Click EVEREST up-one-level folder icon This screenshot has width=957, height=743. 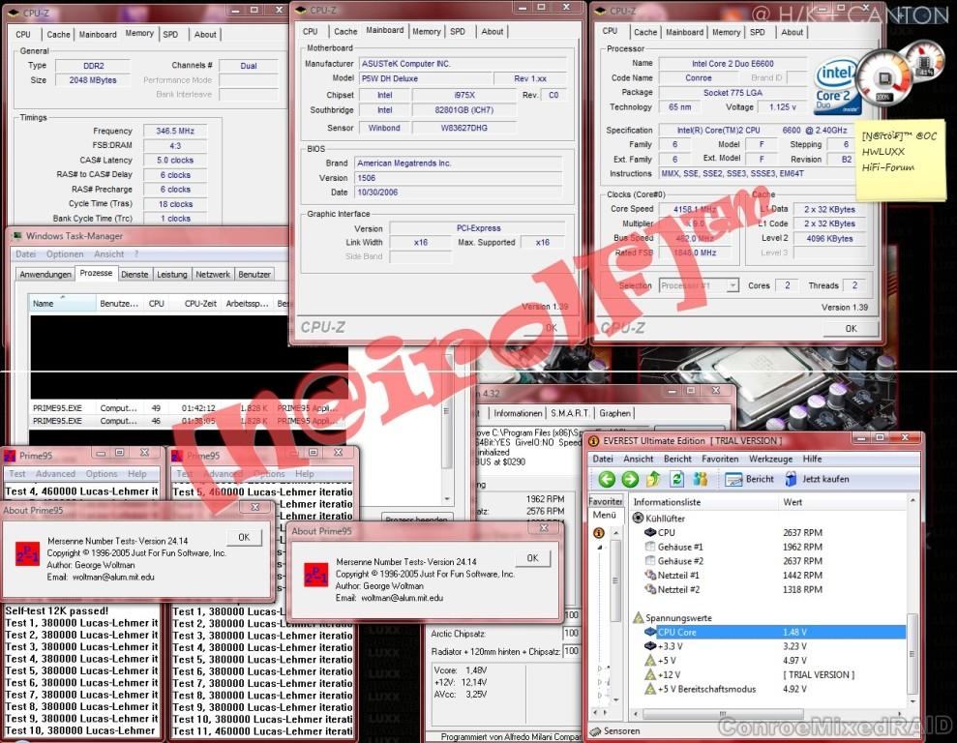(x=653, y=480)
